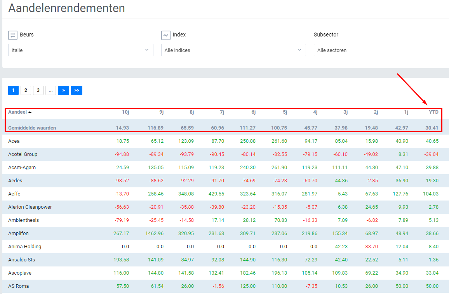Select the Ascopiave stock row
The image size is (449, 294).
click(226, 273)
